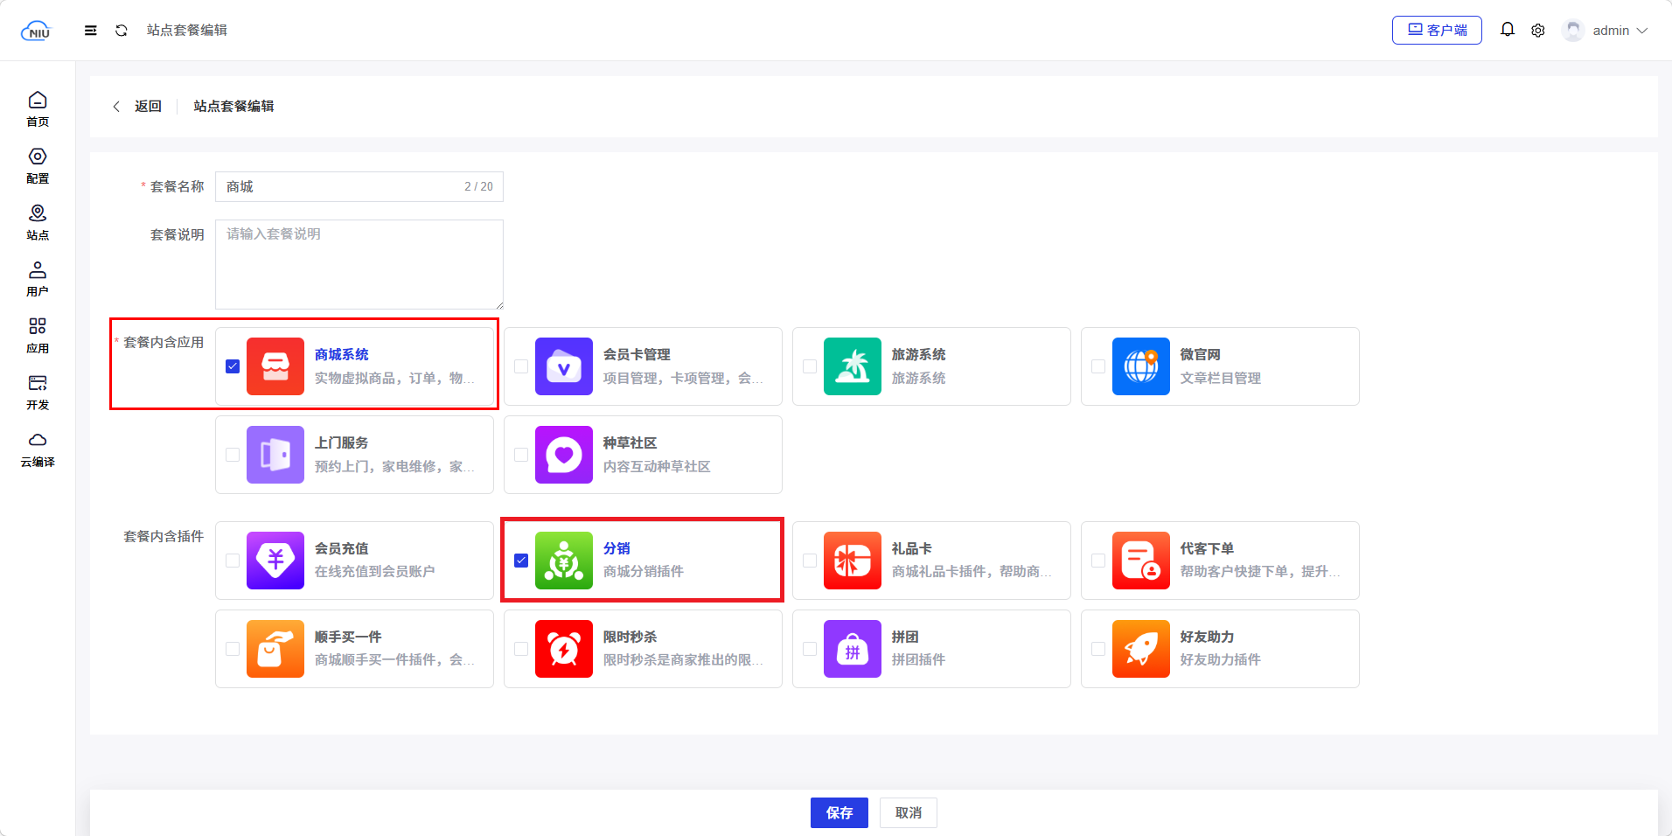
Task: Click the 返回 back chevron
Action: [116, 107]
